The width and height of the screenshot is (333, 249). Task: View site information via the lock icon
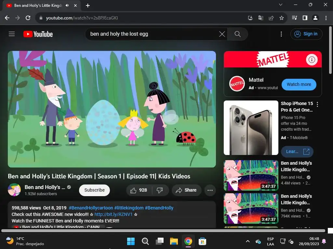(x=41, y=18)
